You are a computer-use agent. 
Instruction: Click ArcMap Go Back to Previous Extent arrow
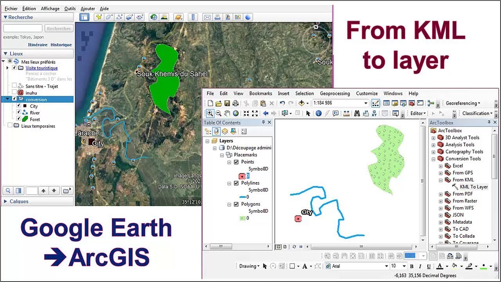266,114
